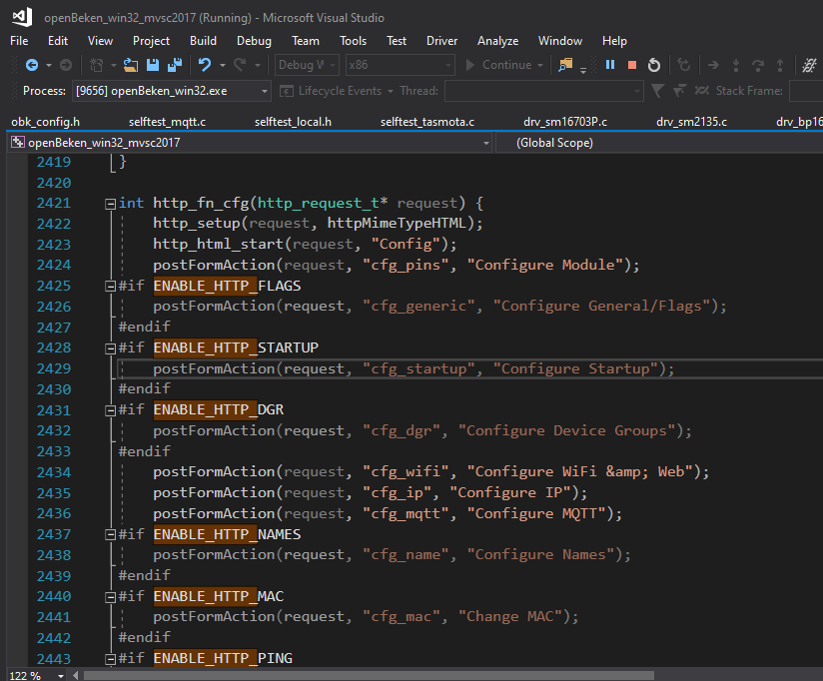The height and width of the screenshot is (681, 823).
Task: Switch to the selftest_mqtt.c tab
Action: pos(167,122)
